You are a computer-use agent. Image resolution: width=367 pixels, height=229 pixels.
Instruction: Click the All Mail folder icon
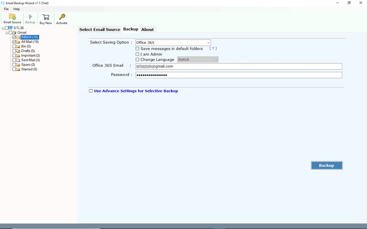(x=18, y=42)
